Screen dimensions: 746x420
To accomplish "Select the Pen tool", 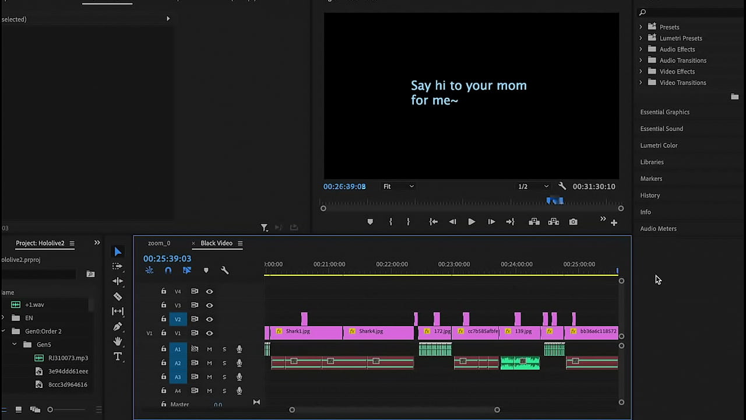I will [x=118, y=326].
